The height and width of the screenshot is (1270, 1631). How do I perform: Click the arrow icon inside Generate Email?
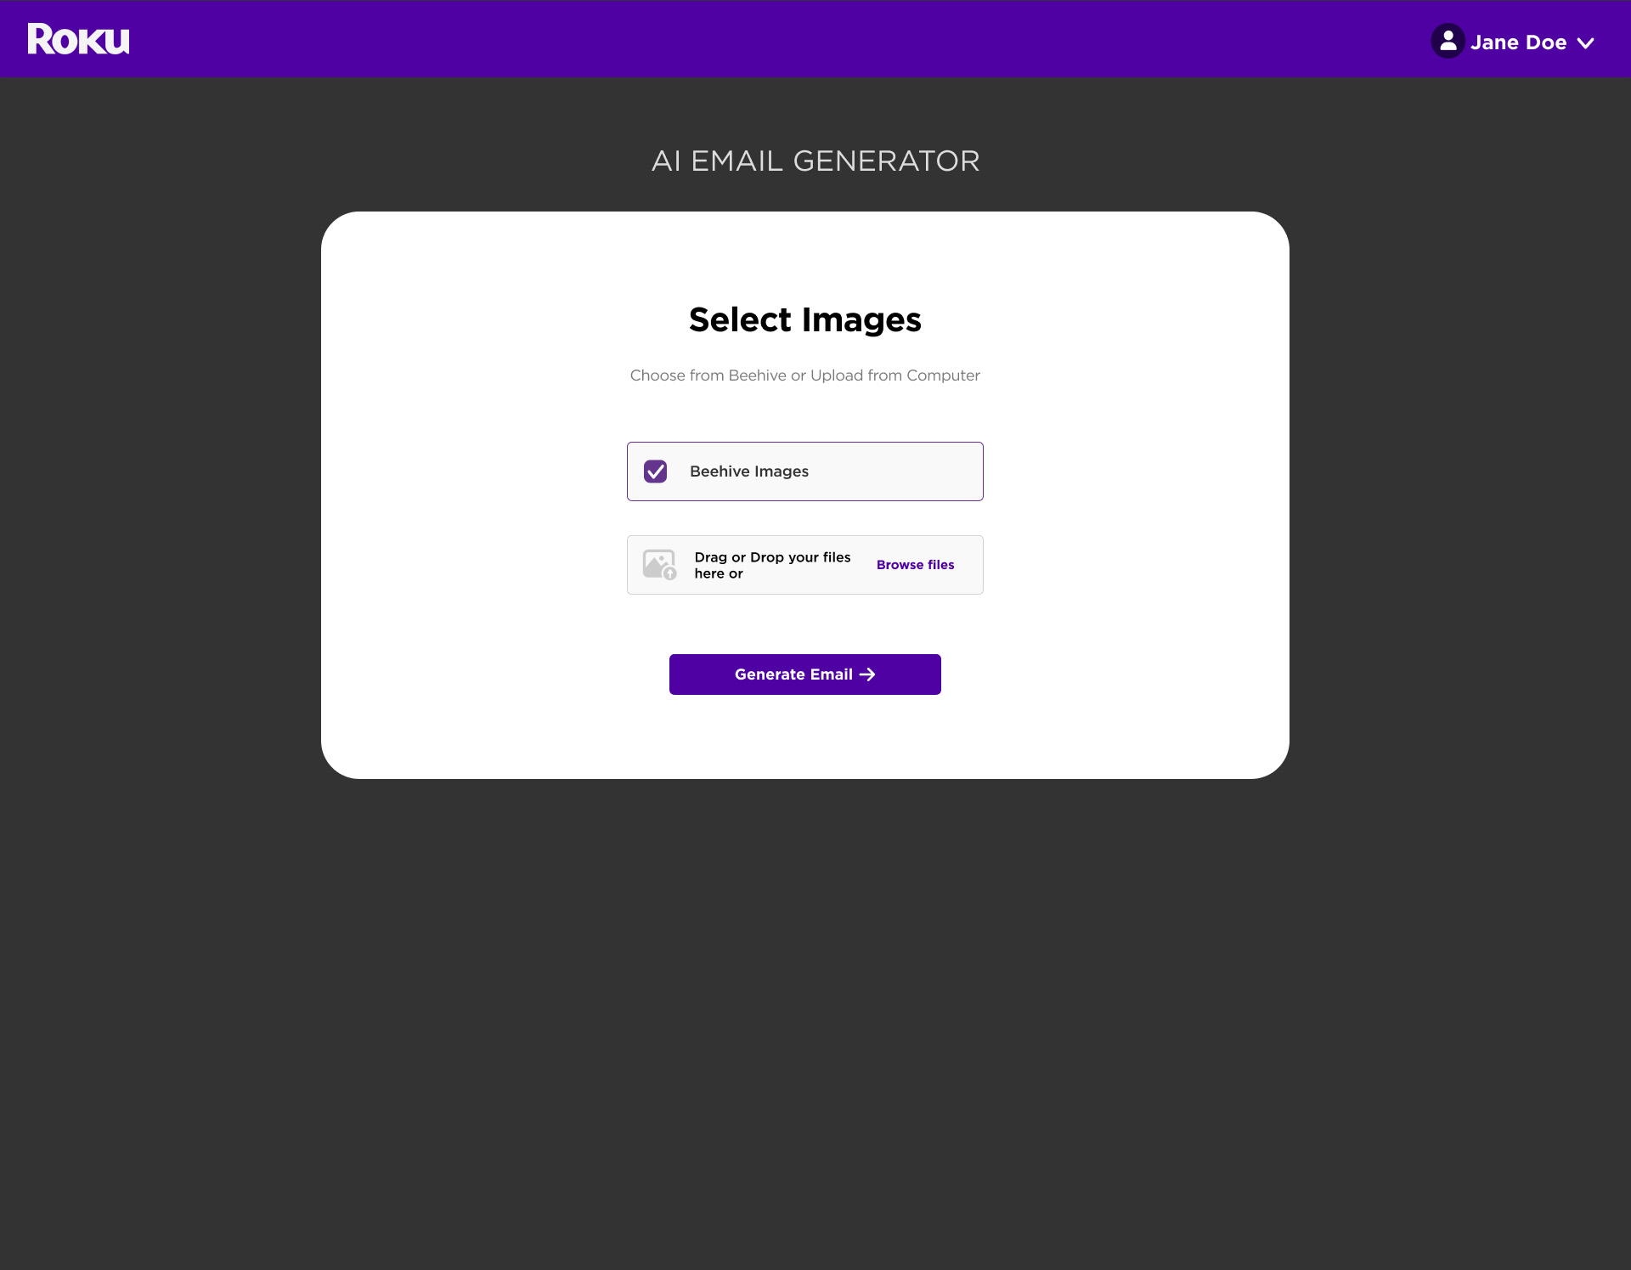(x=867, y=675)
